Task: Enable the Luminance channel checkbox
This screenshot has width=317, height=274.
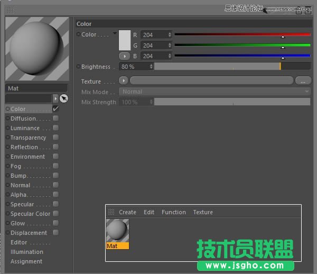Action: (55, 127)
